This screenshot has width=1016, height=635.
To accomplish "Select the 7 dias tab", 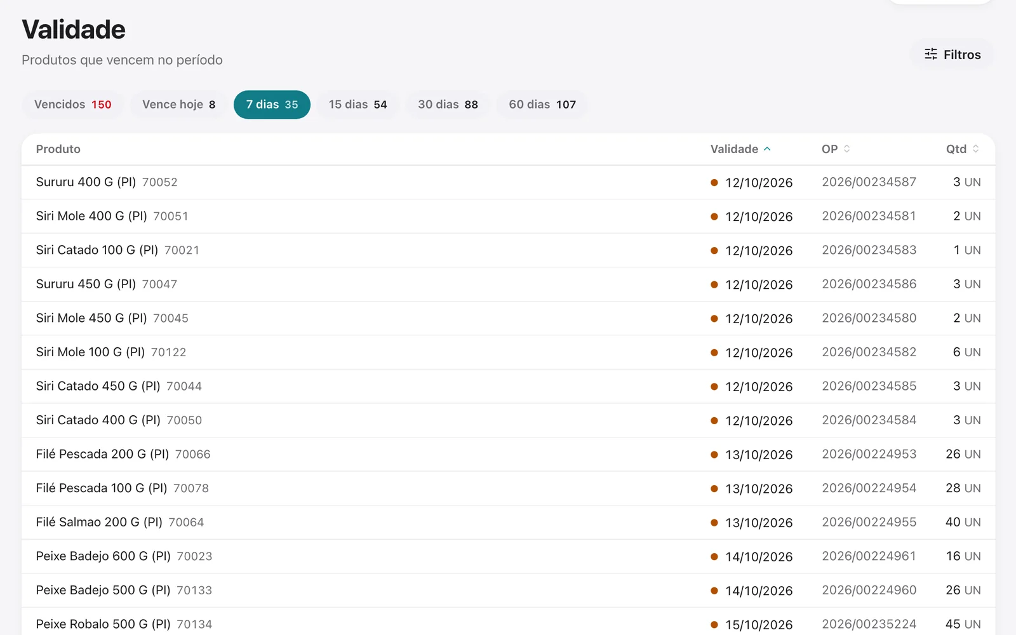I will coord(272,105).
